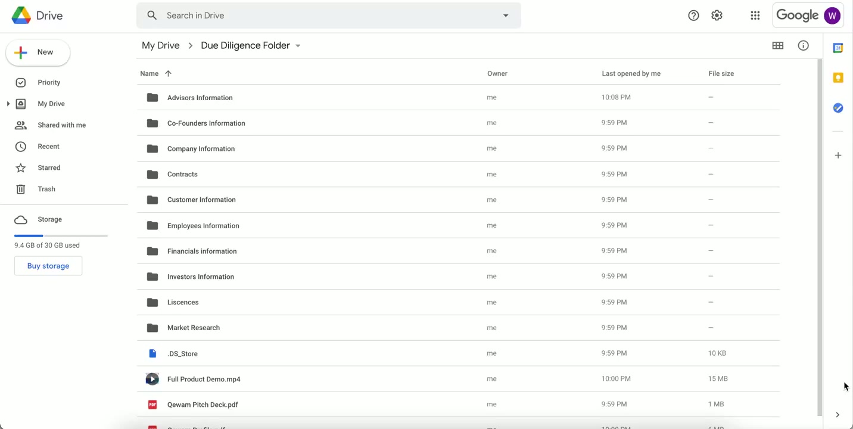This screenshot has height=429, width=853.
Task: Open the Google apps grid icon
Action: (755, 15)
